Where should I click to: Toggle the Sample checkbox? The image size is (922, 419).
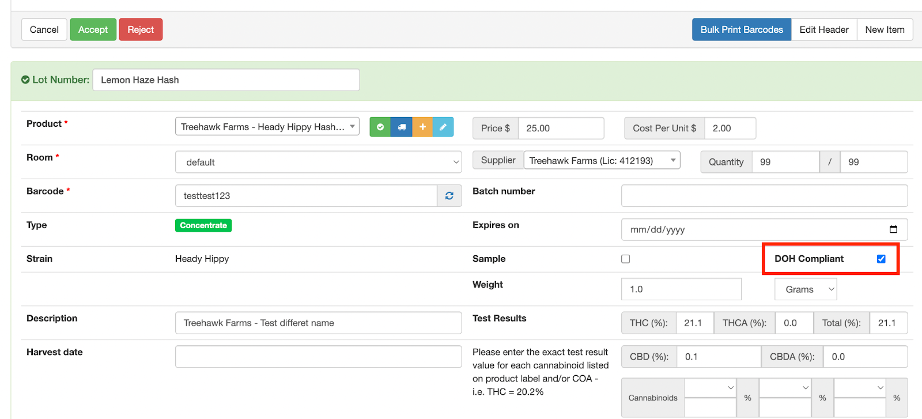click(626, 259)
